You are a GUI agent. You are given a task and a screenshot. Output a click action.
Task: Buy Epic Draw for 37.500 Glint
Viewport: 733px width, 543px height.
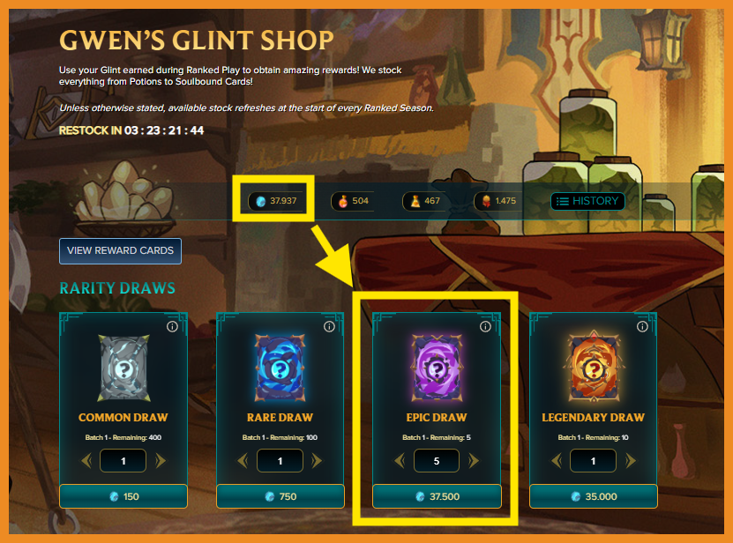437,496
